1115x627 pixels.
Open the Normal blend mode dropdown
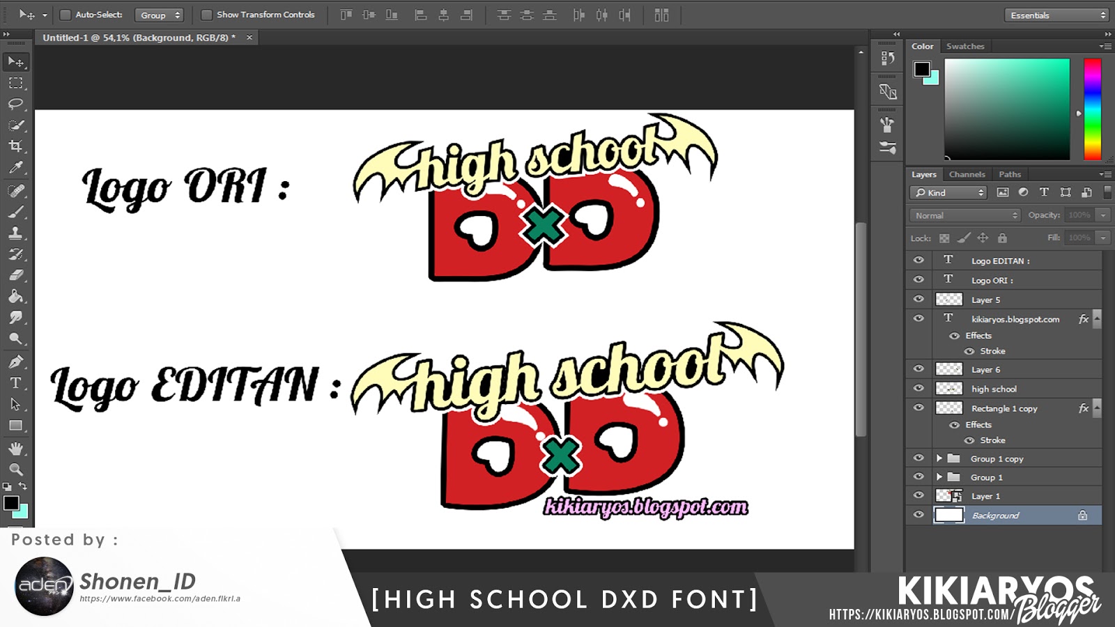(x=965, y=215)
